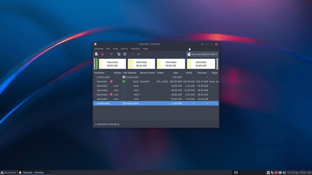The height and width of the screenshot is (175, 312).
Task: Select the /dev/vda1 row in the partition table
Action: (156, 82)
